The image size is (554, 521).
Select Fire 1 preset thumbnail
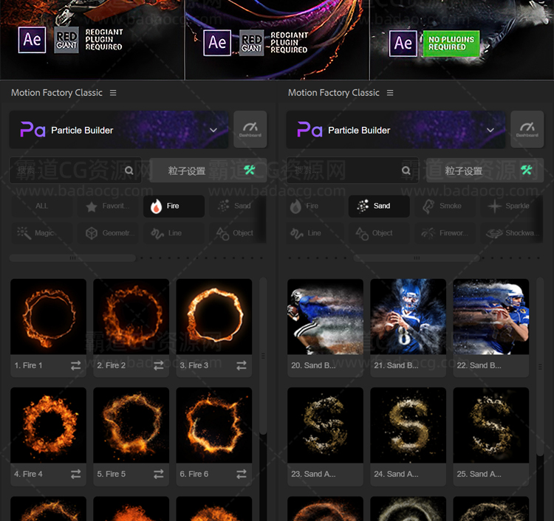click(x=49, y=317)
